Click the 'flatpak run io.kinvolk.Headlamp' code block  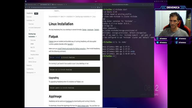pos(74,70)
